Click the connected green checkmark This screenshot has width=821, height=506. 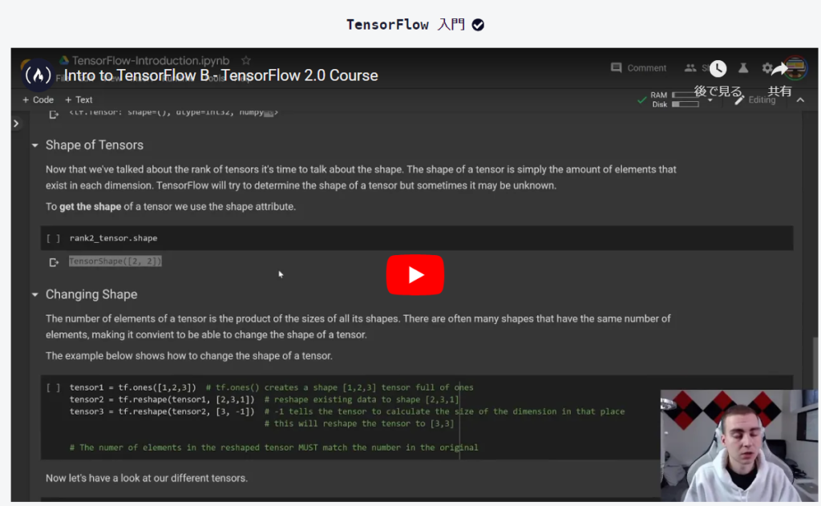coord(642,99)
